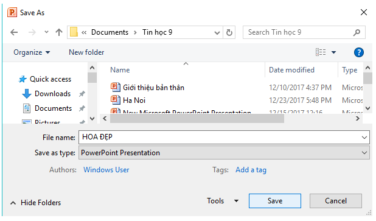Image resolution: width=376 pixels, height=221 pixels.
Task: Click PowerPoint icon of Giới thiệu bản thân
Action: (x=116, y=87)
